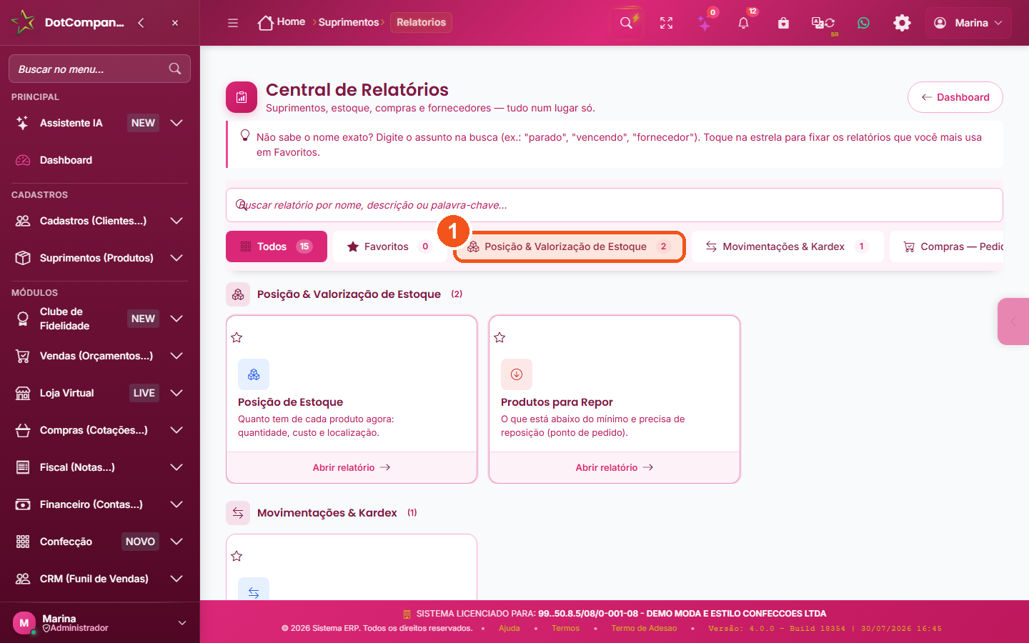The width and height of the screenshot is (1029, 643).
Task: Click the M avatar in sidebar footer
Action: click(x=24, y=623)
